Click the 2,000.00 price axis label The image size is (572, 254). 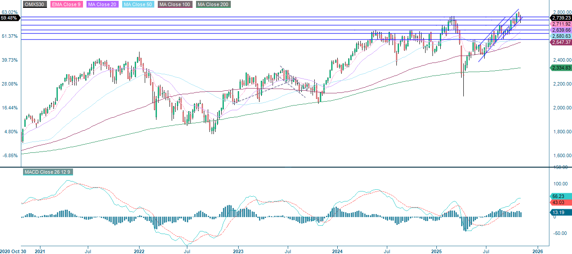562,108
